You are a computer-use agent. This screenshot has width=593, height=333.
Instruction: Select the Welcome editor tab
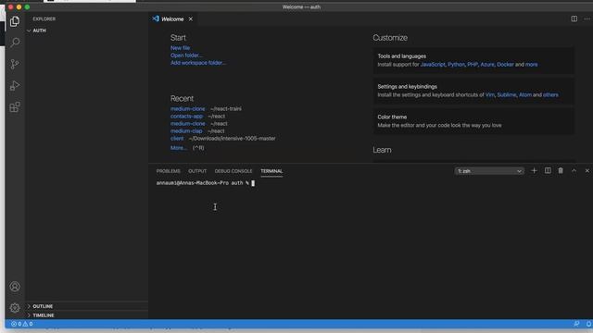click(x=173, y=18)
